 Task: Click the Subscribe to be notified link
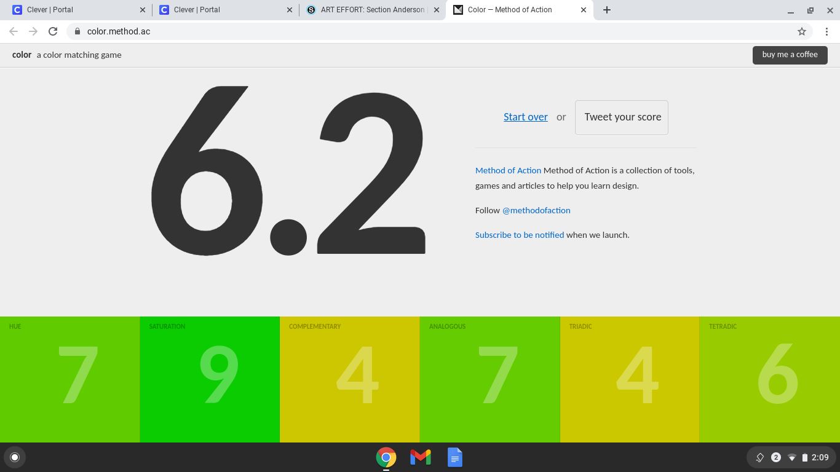click(519, 235)
